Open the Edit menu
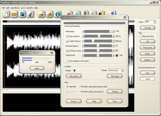The image size is (161, 116). pos(8,8)
